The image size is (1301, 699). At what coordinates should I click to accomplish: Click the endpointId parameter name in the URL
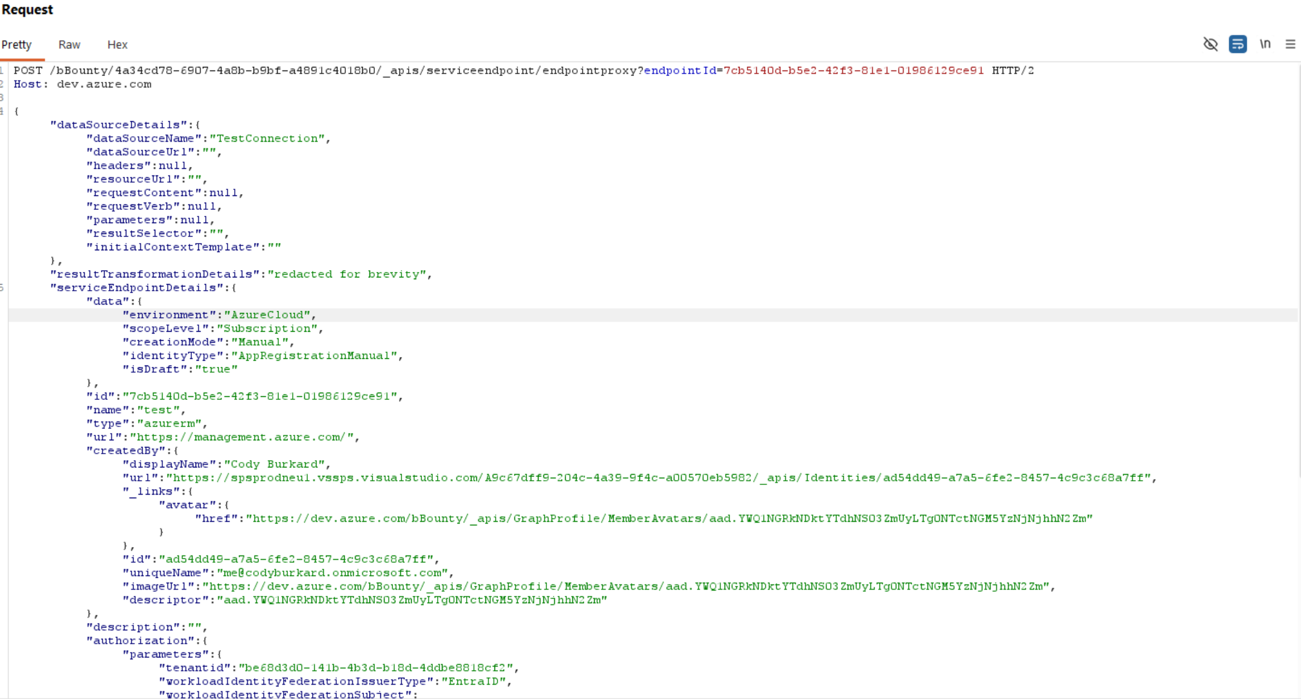coord(680,71)
